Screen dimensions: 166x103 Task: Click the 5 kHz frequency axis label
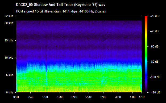coord(10,75)
